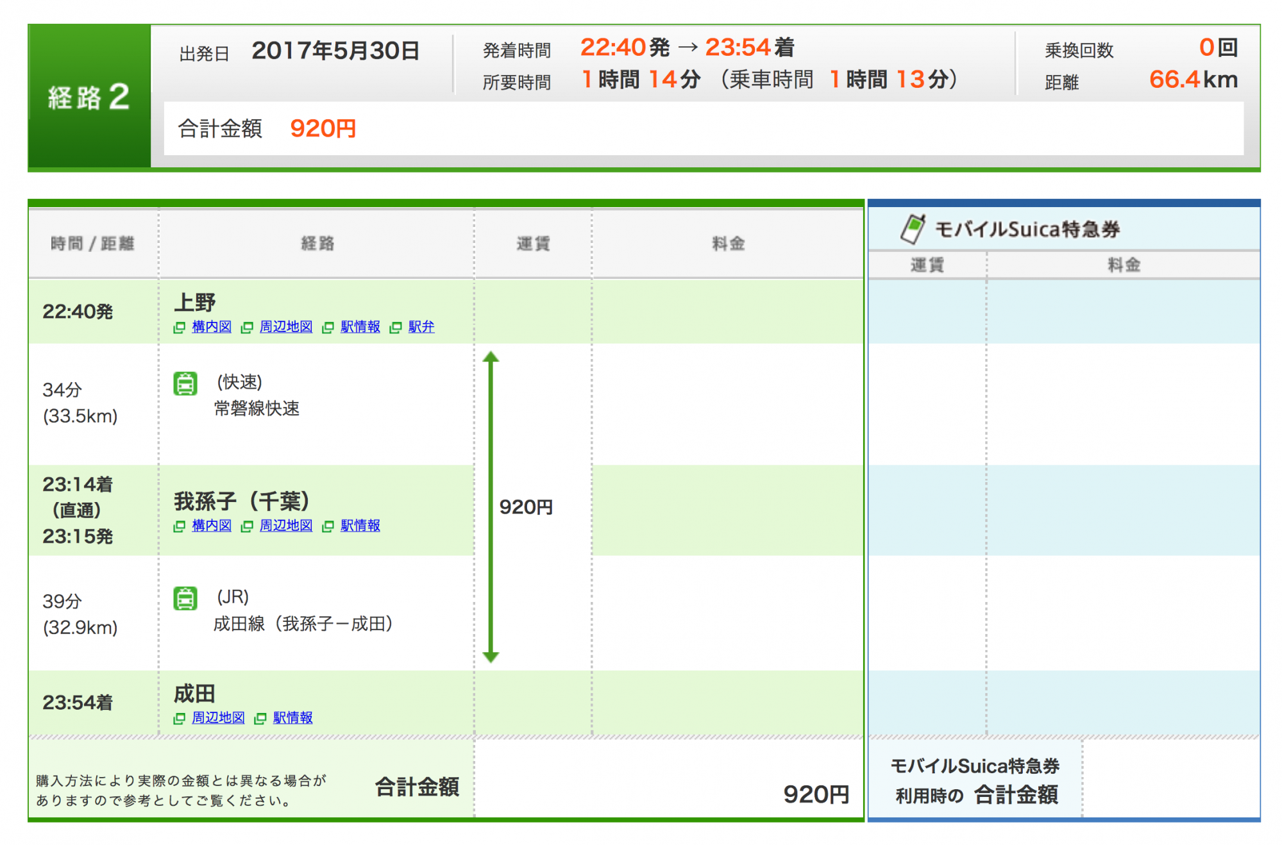This screenshot has width=1282, height=845.
Task: Click the train icon beside 成田線
Action: pyautogui.click(x=185, y=598)
